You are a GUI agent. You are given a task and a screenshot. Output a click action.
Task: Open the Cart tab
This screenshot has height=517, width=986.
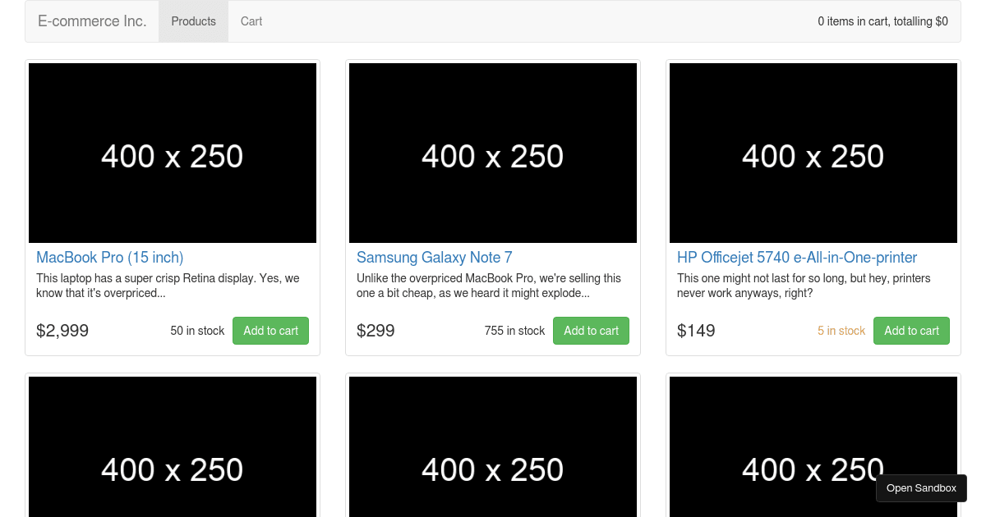click(251, 21)
